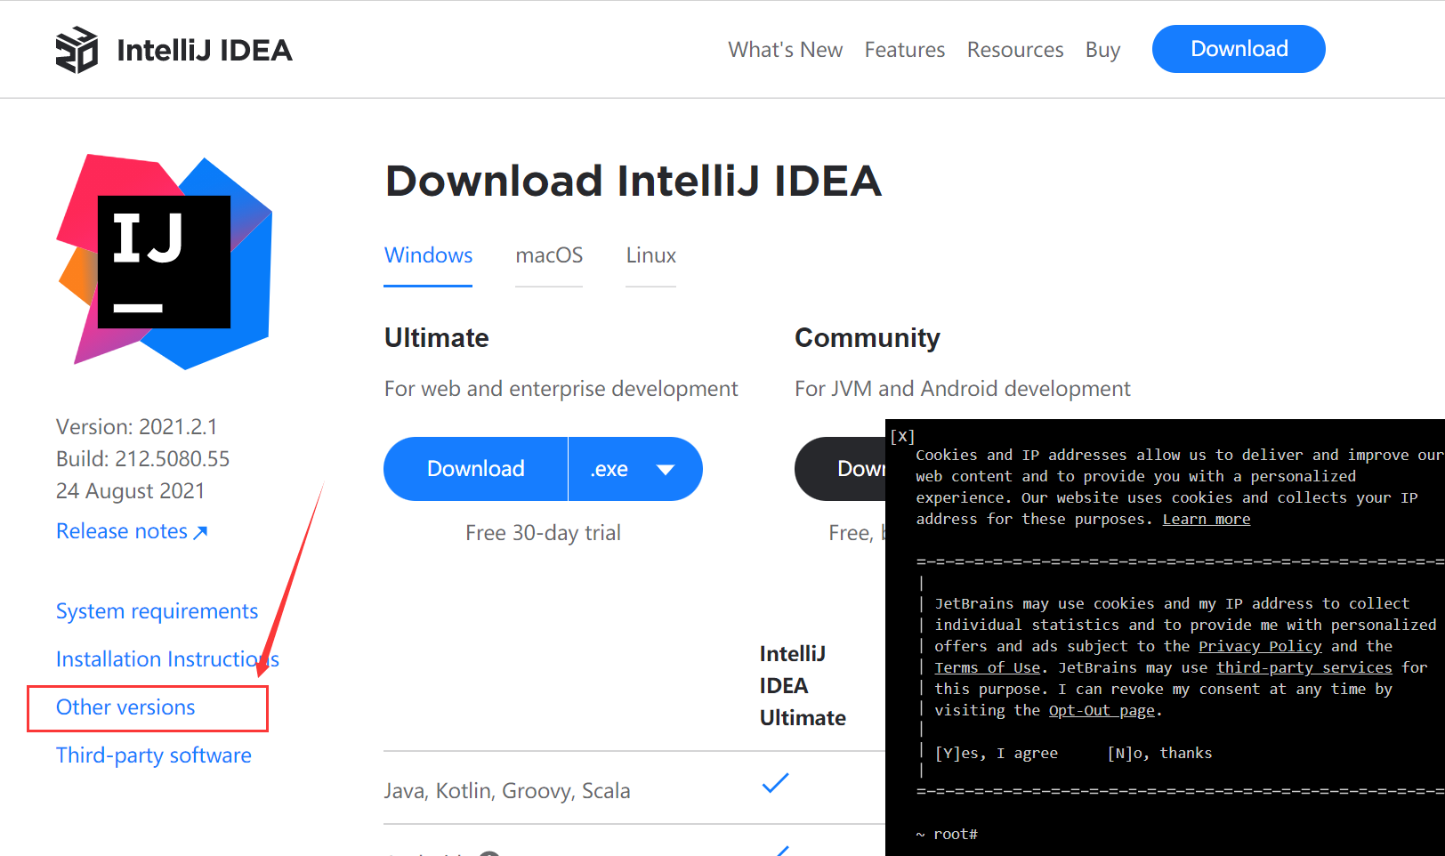Switch to the macOS tab
Viewport: 1445px width, 856px height.
click(x=549, y=255)
